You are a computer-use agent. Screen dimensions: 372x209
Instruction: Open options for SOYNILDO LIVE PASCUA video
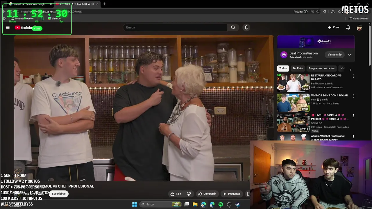(x=353, y=116)
